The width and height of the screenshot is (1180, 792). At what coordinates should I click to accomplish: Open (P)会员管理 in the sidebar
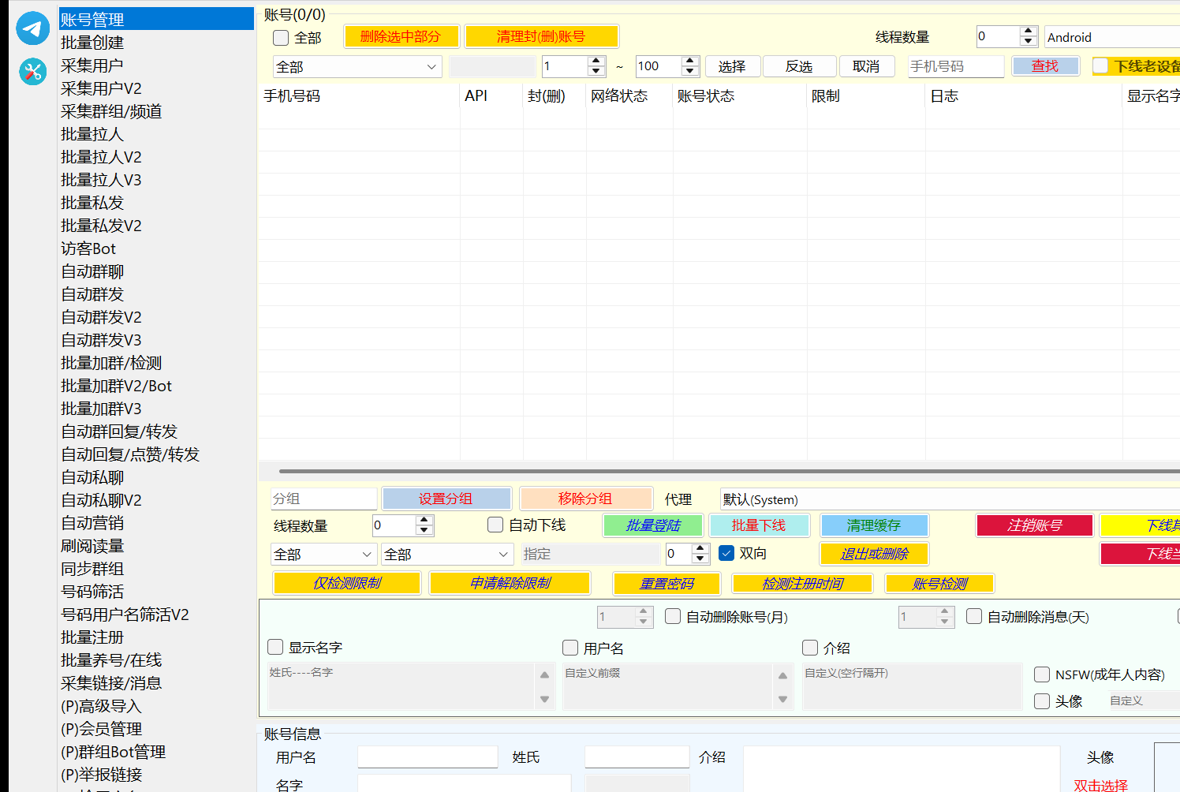[x=101, y=729]
